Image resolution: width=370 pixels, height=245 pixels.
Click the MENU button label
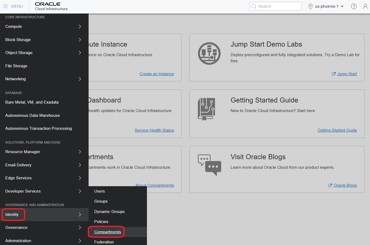pyautogui.click(x=17, y=6)
